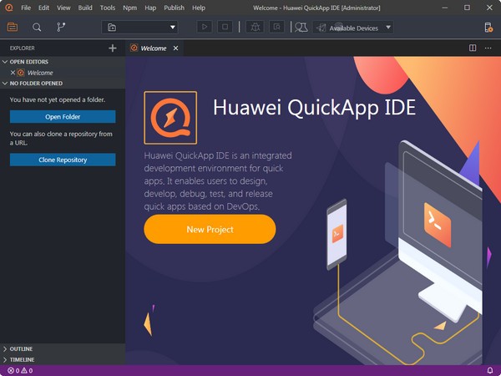Click the Open Folder button

pyautogui.click(x=63, y=117)
